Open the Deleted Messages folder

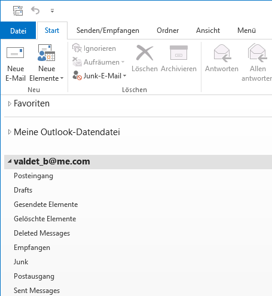tap(42, 233)
